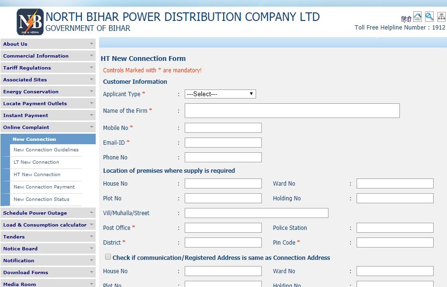Click the arrow icon beside Download Forms

pos(91,272)
